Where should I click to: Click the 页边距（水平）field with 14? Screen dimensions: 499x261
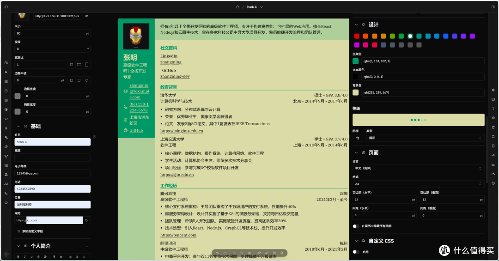pos(384,200)
